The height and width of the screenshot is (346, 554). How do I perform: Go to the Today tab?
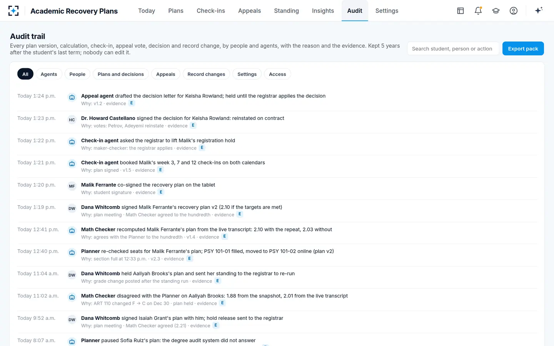(x=147, y=11)
